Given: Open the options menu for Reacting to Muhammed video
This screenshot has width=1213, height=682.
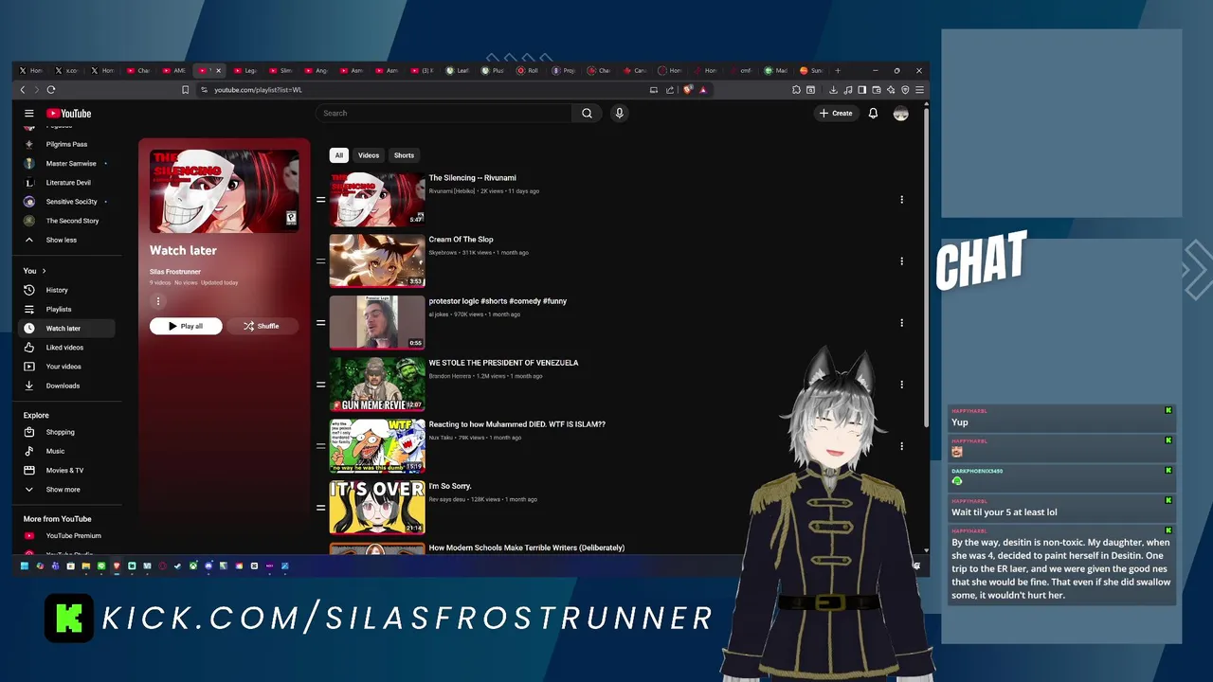Looking at the screenshot, I should [x=901, y=446].
